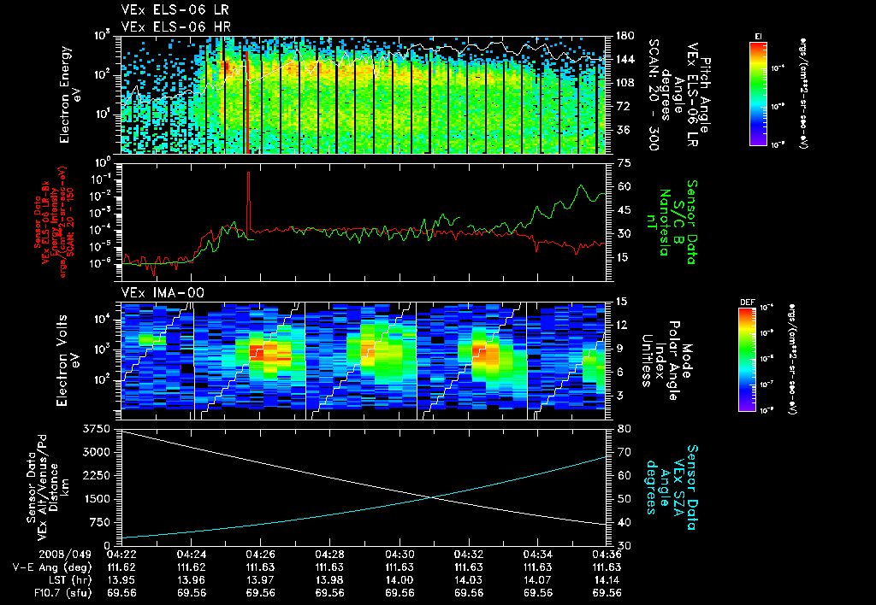
Task: Click the 'V-E Ang (deg)' row label
Action: 52,567
